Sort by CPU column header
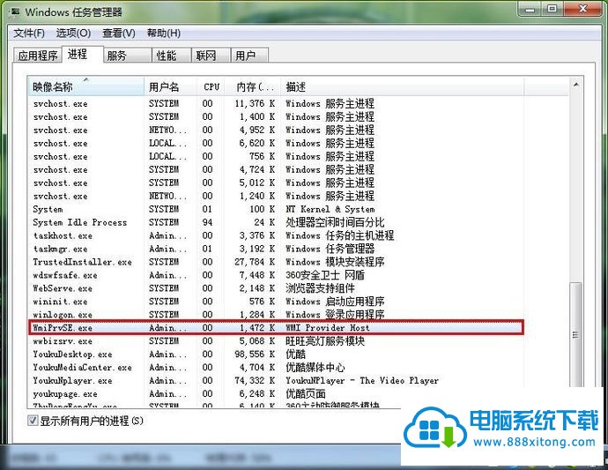 [211, 87]
